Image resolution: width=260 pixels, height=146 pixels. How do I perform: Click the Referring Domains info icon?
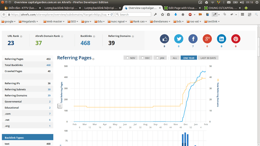point(133,36)
